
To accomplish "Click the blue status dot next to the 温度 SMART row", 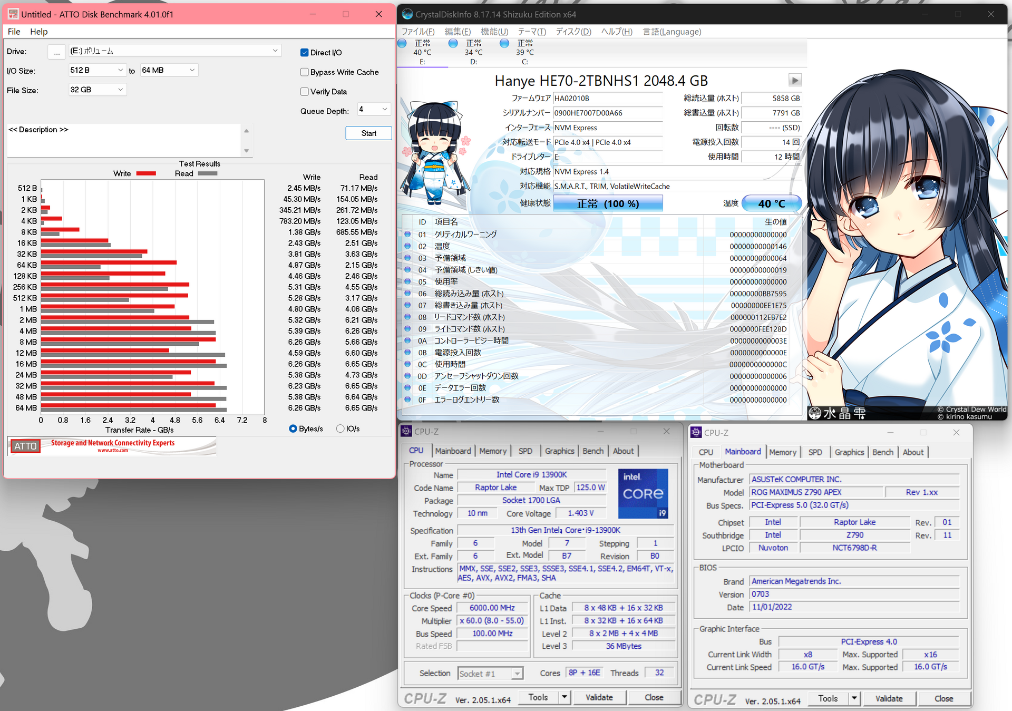I will pyautogui.click(x=407, y=246).
